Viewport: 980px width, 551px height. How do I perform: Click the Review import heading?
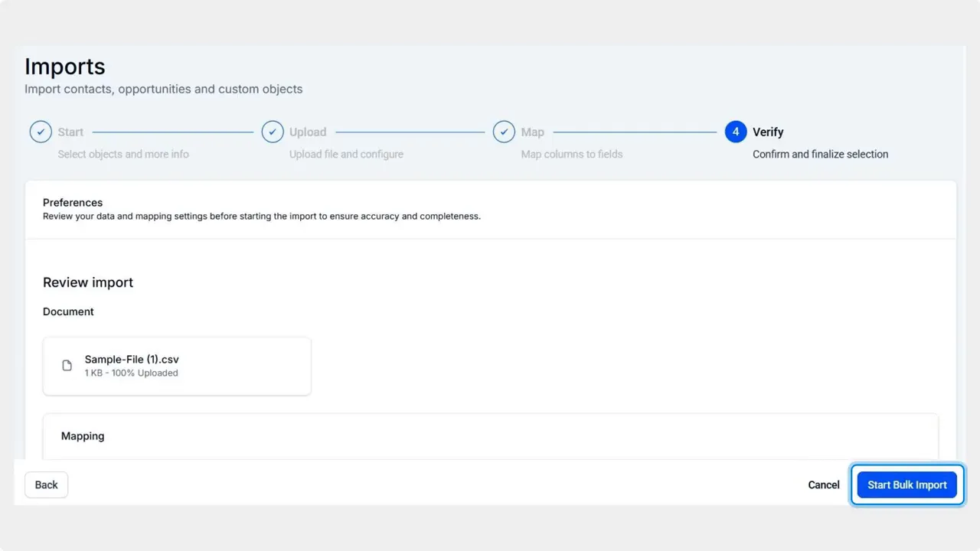pos(87,282)
